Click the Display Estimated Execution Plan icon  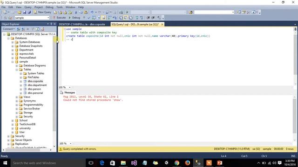coord(94,18)
